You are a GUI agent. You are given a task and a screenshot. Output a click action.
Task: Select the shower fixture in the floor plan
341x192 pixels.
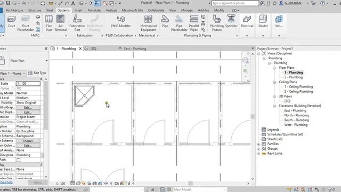(x=84, y=95)
